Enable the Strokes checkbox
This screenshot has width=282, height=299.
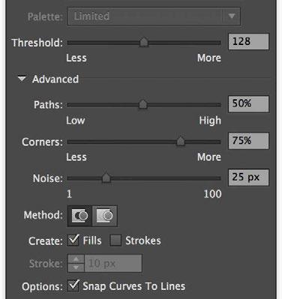click(x=115, y=240)
